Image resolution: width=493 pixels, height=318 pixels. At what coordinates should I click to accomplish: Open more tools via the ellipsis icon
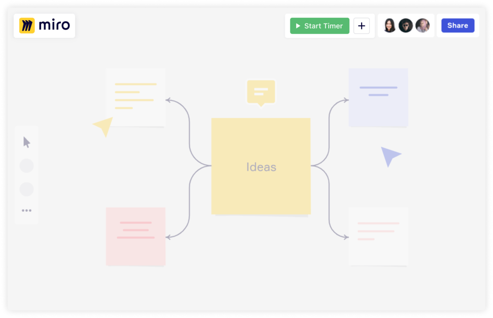click(x=26, y=210)
